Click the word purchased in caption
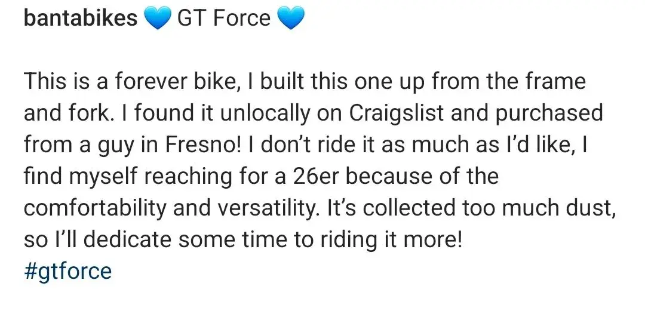This screenshot has width=645, height=320. click(549, 114)
